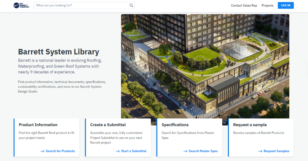Click the arrow icon beside Search Master Spec

185,151
